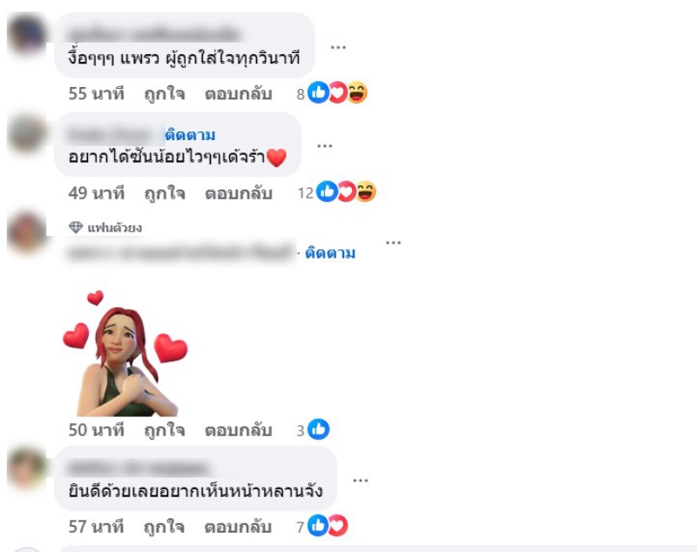Viewport: 697px width, 552px height.
Task: Follow the ซันน้อย commenter via ติดตาม
Action: [x=190, y=135]
